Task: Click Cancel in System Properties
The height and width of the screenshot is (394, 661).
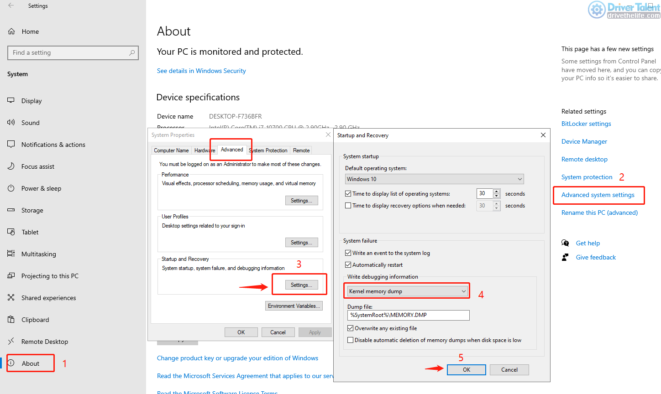Action: [x=278, y=332]
